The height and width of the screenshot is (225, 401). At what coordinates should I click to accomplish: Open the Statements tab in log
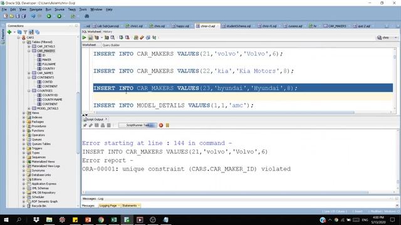[x=130, y=206]
